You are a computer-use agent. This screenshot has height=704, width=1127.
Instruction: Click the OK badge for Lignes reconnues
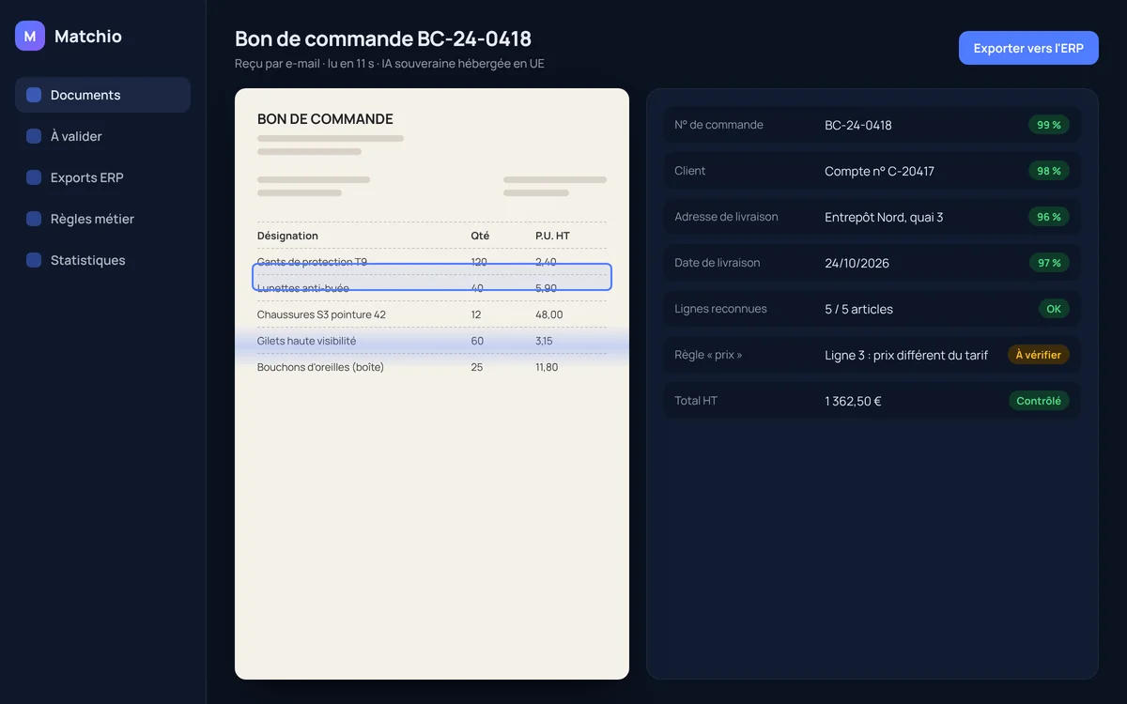[1054, 309]
